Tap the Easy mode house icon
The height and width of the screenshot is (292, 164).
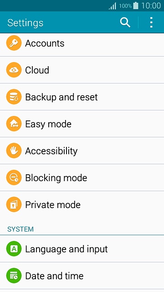(14, 124)
